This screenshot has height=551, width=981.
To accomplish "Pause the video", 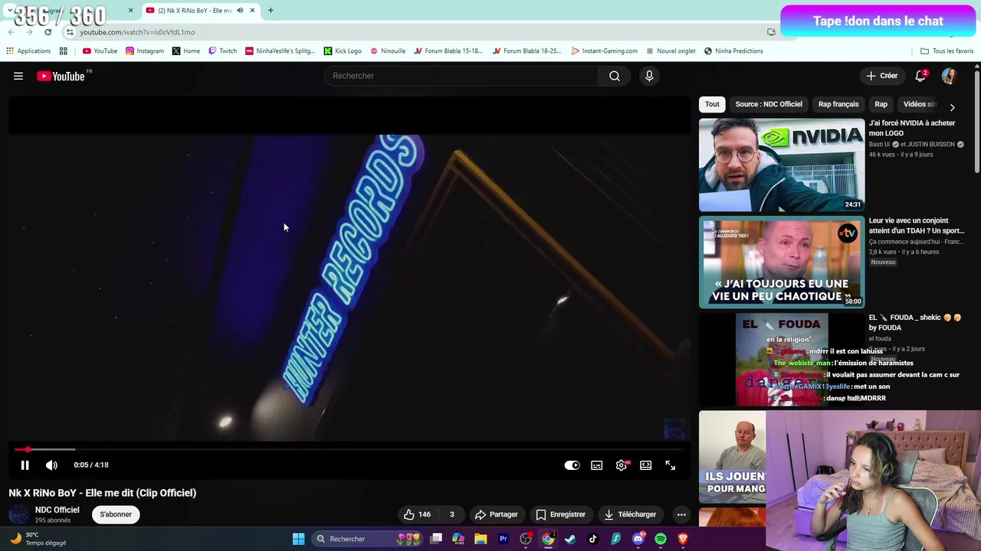I will (25, 465).
